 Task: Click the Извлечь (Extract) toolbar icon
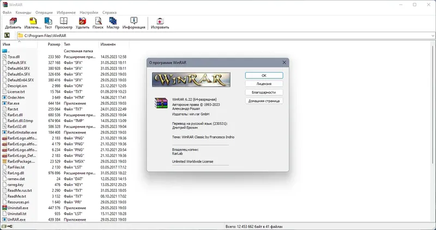click(33, 21)
